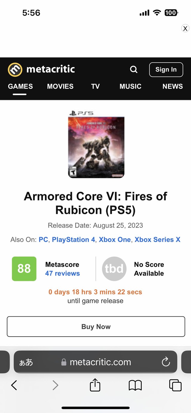Tap the page format 'ぁあ' button
This screenshot has height=413, width=191.
(26, 362)
